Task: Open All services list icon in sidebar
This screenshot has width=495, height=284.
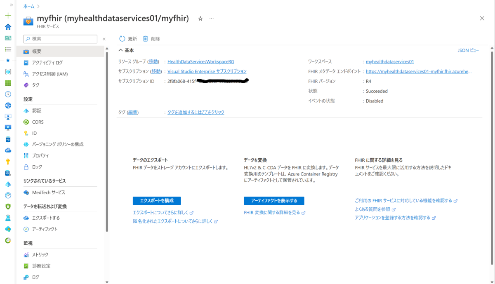Action: tap(8, 49)
